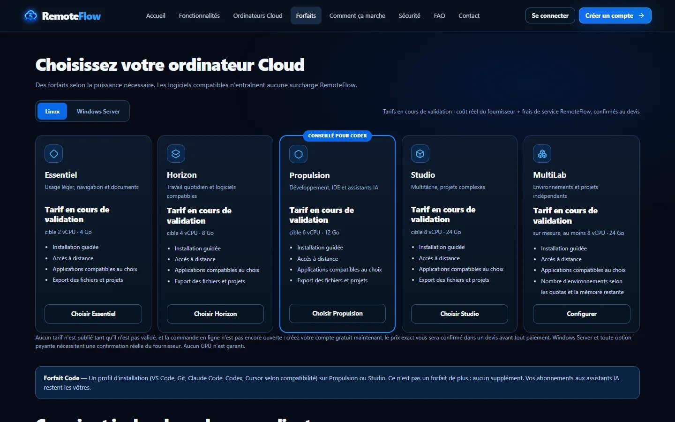
Task: Select the Forfaits navigation tab
Action: (306, 15)
